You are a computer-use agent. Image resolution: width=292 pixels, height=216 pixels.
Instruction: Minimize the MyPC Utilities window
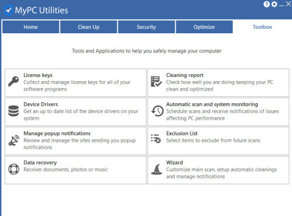tap(281, 6)
